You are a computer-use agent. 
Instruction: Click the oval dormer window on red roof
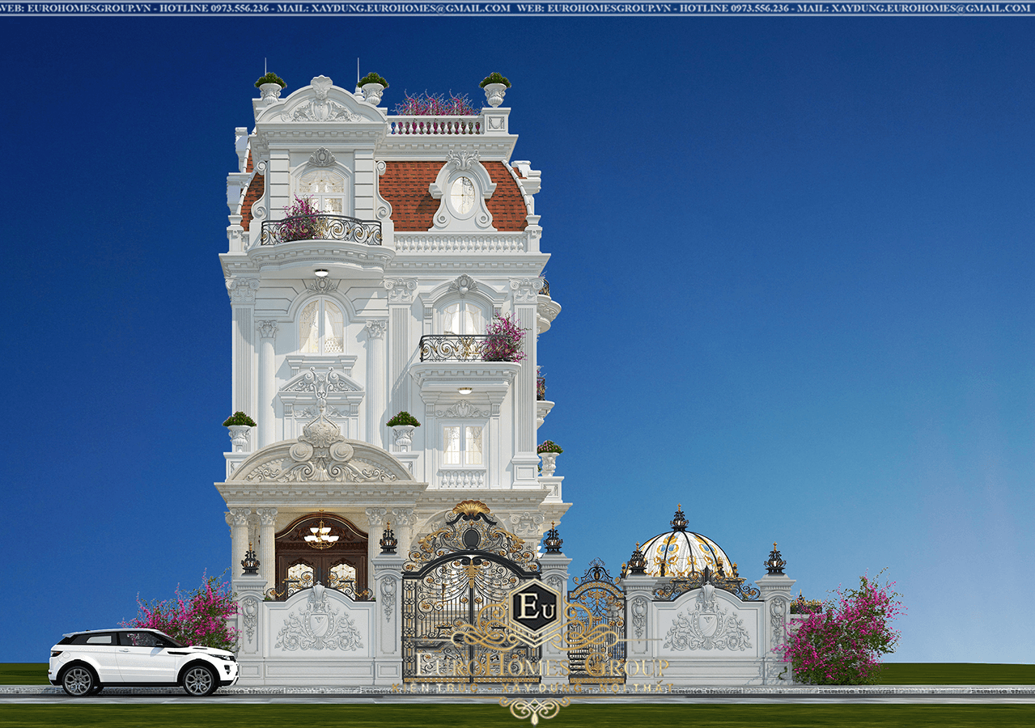[x=463, y=195]
